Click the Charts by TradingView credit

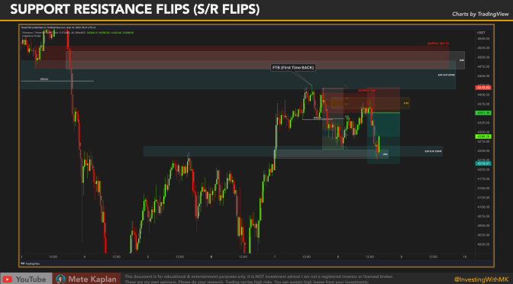pos(480,14)
